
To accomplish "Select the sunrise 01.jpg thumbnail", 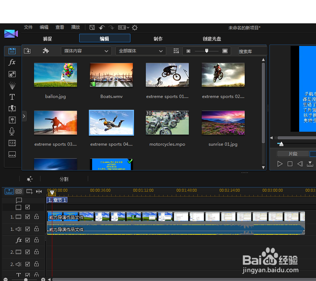I will pyautogui.click(x=223, y=122).
